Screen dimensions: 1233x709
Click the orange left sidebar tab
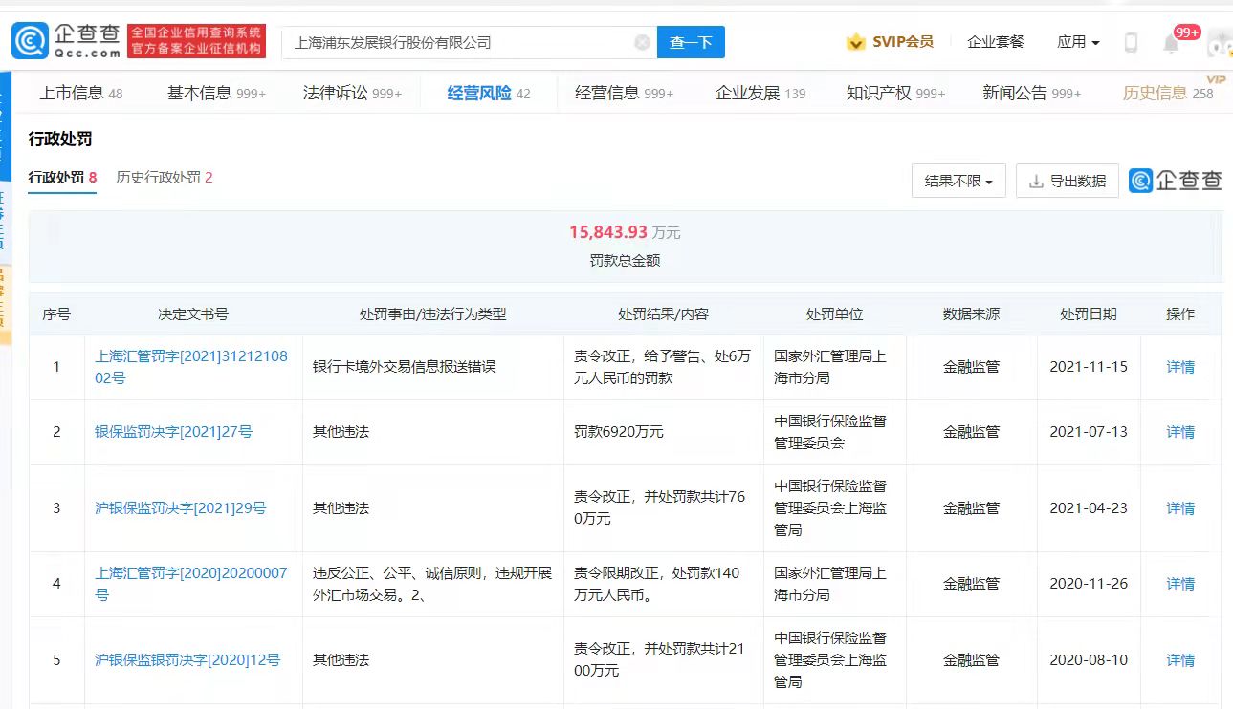(x=5, y=305)
